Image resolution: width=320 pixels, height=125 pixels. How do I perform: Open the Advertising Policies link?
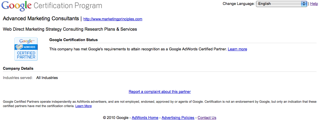(178, 118)
